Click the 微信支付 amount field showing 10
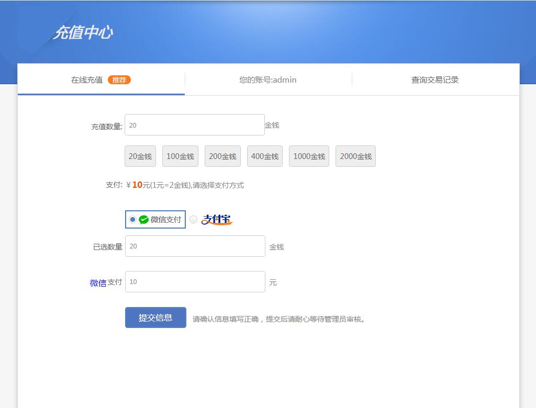The width and height of the screenshot is (536, 408). 195,281
